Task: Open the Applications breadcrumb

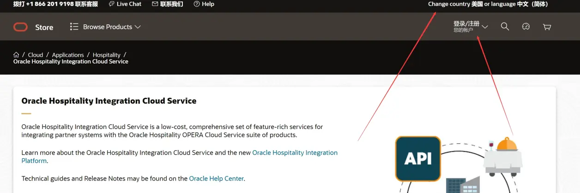Action: tap(68, 55)
